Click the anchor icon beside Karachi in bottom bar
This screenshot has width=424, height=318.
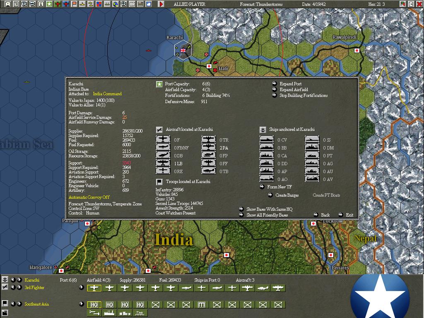(x=5, y=279)
